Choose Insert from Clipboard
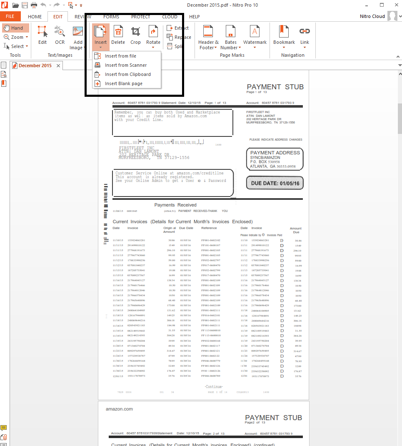This screenshot has height=446, width=402. click(x=127, y=74)
